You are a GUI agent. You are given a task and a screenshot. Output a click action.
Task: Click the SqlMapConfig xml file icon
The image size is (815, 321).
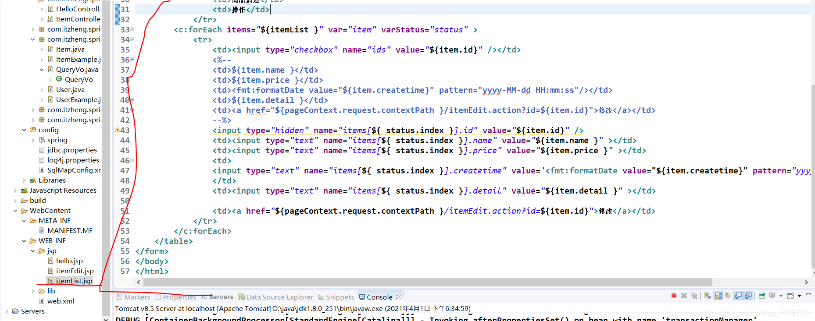click(42, 170)
